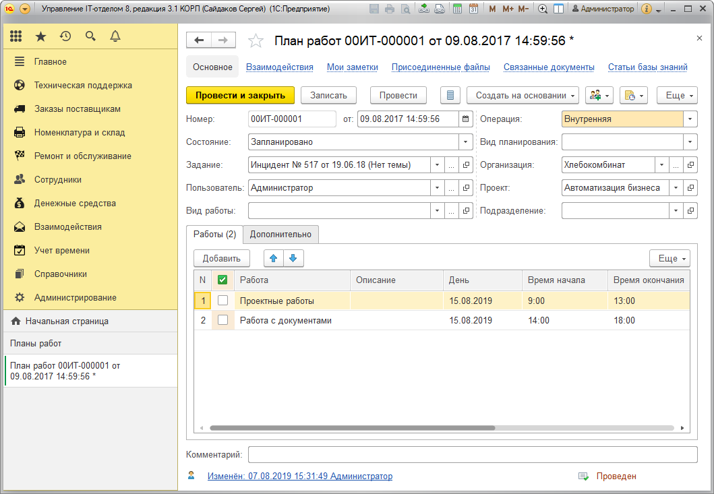Toggle the select-all checkbox in table header
Viewport: 714px width, 494px height.
click(x=222, y=280)
